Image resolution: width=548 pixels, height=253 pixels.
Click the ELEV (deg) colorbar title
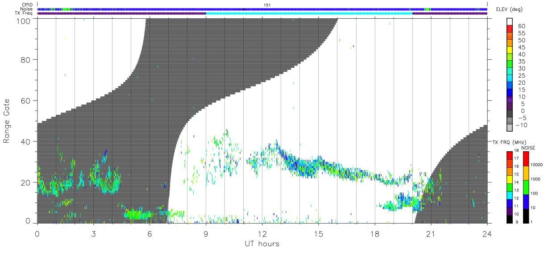(x=509, y=9)
